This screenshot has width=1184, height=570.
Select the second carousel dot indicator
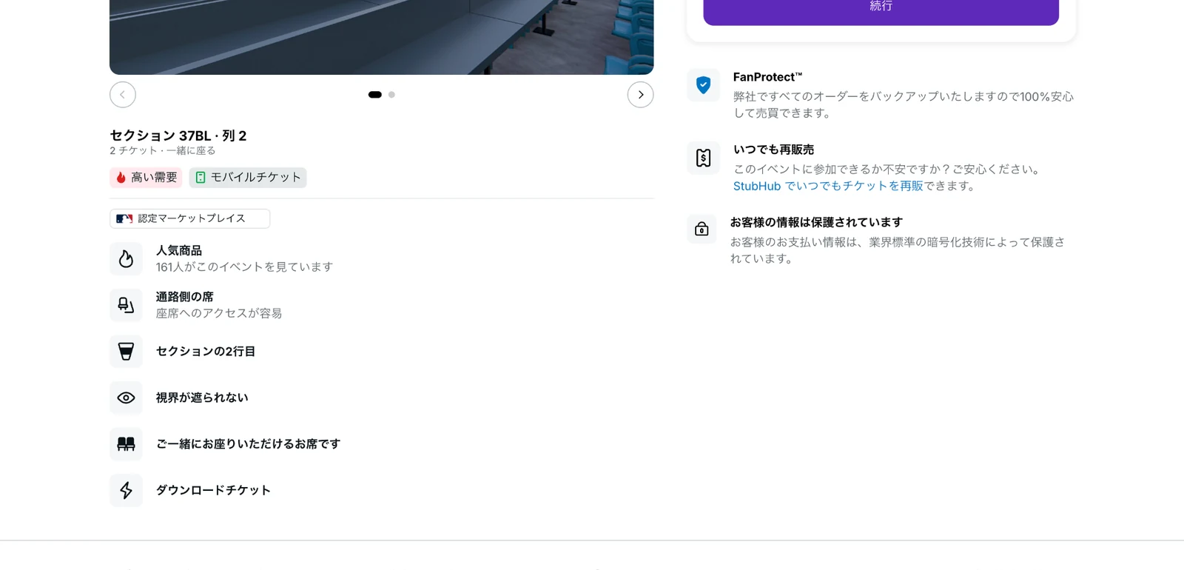[391, 95]
